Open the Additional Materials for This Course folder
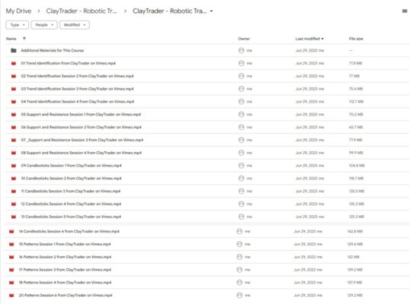The width and height of the screenshot is (410, 304). coord(53,51)
